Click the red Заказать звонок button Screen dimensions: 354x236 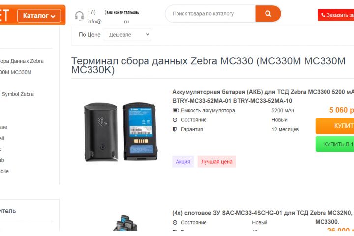[x=336, y=15]
